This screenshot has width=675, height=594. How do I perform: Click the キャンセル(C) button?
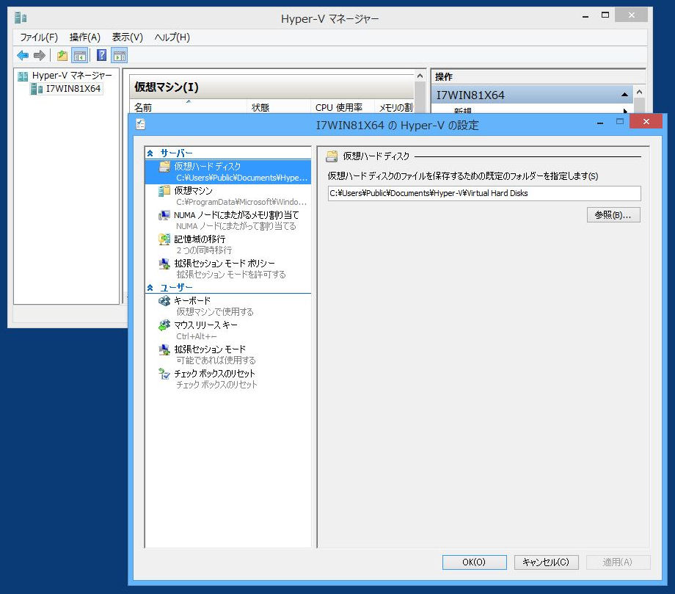[546, 562]
